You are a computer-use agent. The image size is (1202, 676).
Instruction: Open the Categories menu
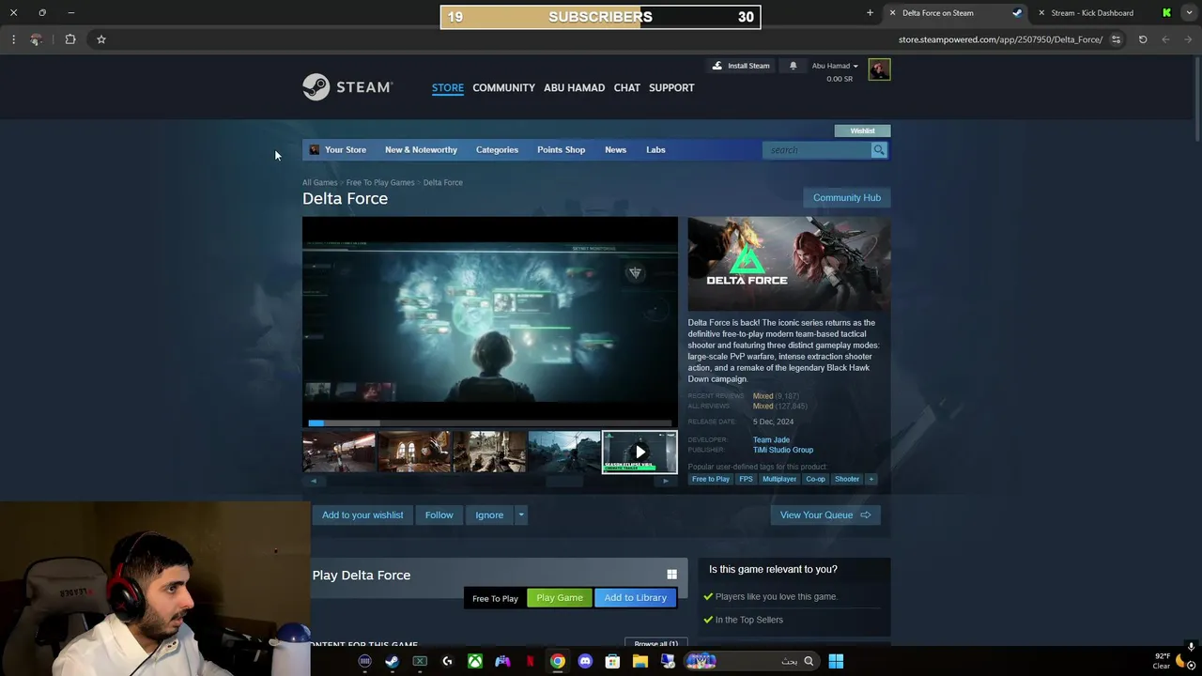click(497, 150)
